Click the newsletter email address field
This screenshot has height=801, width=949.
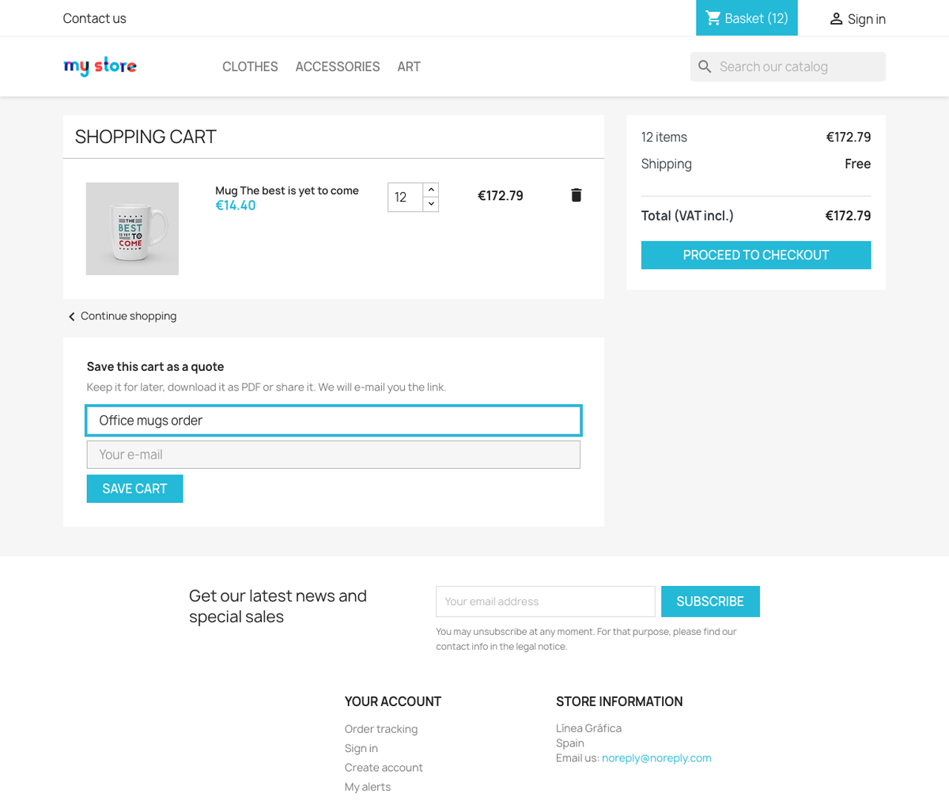tap(546, 602)
